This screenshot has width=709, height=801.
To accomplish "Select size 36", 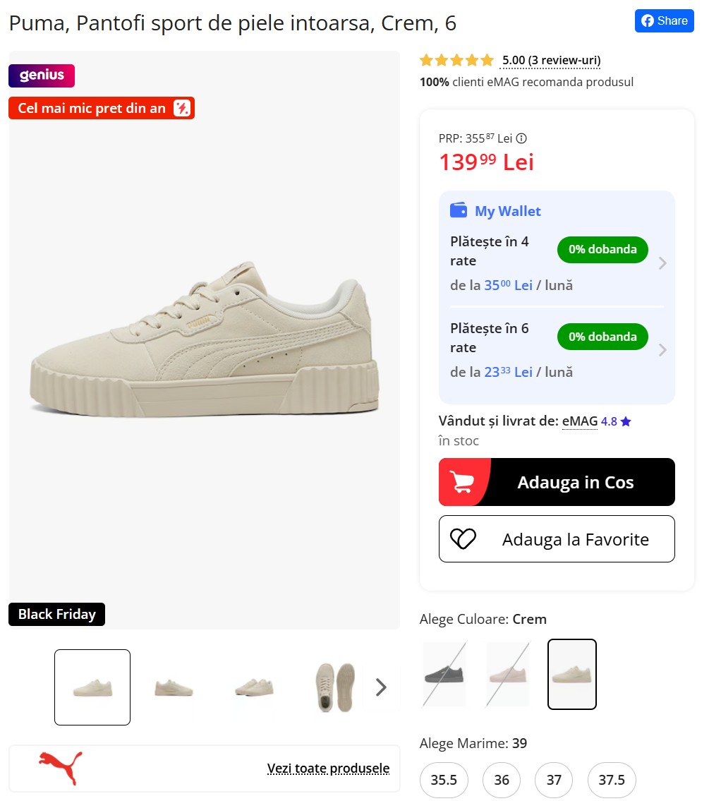I will tap(502, 780).
